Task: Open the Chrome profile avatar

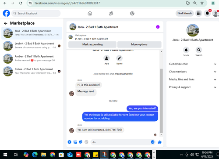Action: [x=213, y=3]
